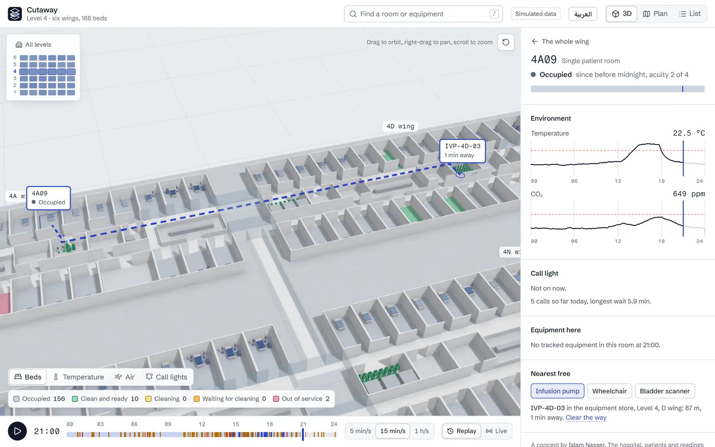Screen dimensions: 715x447
Task: Select level 1 in the level picker
Action: (47, 92)
